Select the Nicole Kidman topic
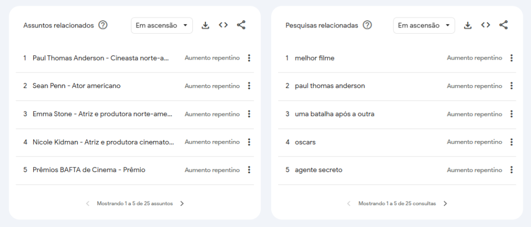This screenshot has height=227, width=531. (x=103, y=142)
